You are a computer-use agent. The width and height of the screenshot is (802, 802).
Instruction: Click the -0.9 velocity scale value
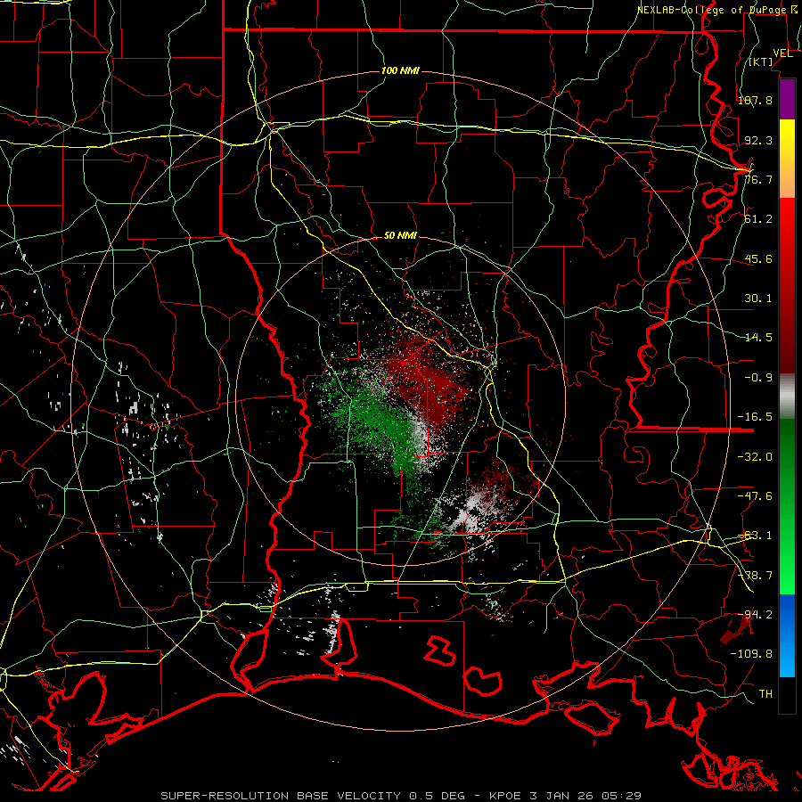coord(758,378)
